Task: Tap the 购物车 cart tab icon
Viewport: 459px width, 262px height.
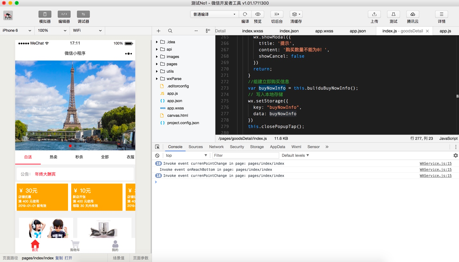Action: [75, 245]
